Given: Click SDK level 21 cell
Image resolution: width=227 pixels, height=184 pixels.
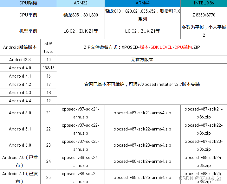Looking at the screenshot, I should tap(49, 113).
